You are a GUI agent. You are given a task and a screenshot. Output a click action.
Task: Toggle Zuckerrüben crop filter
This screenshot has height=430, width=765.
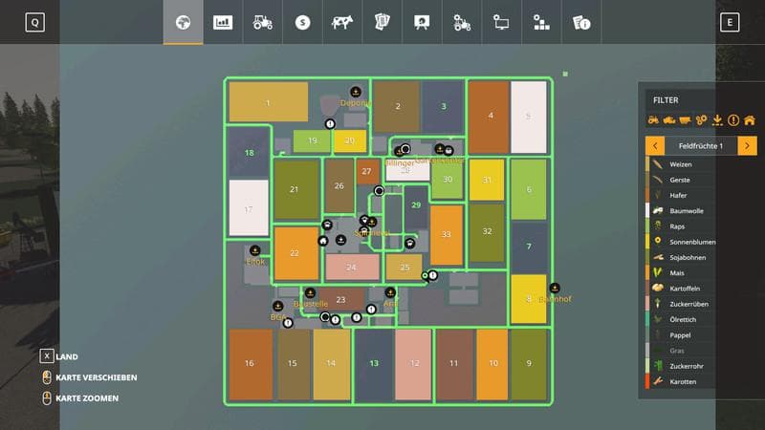coord(680,304)
